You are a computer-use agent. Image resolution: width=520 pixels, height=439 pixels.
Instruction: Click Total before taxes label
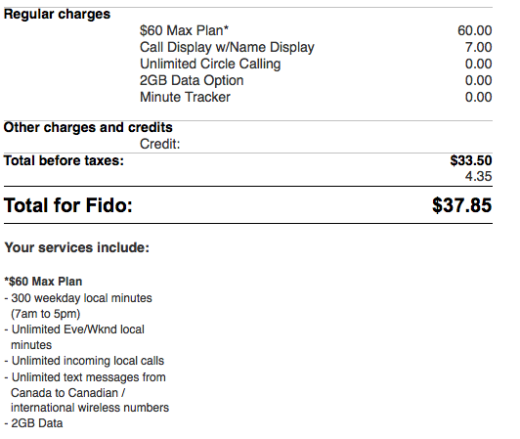64,160
